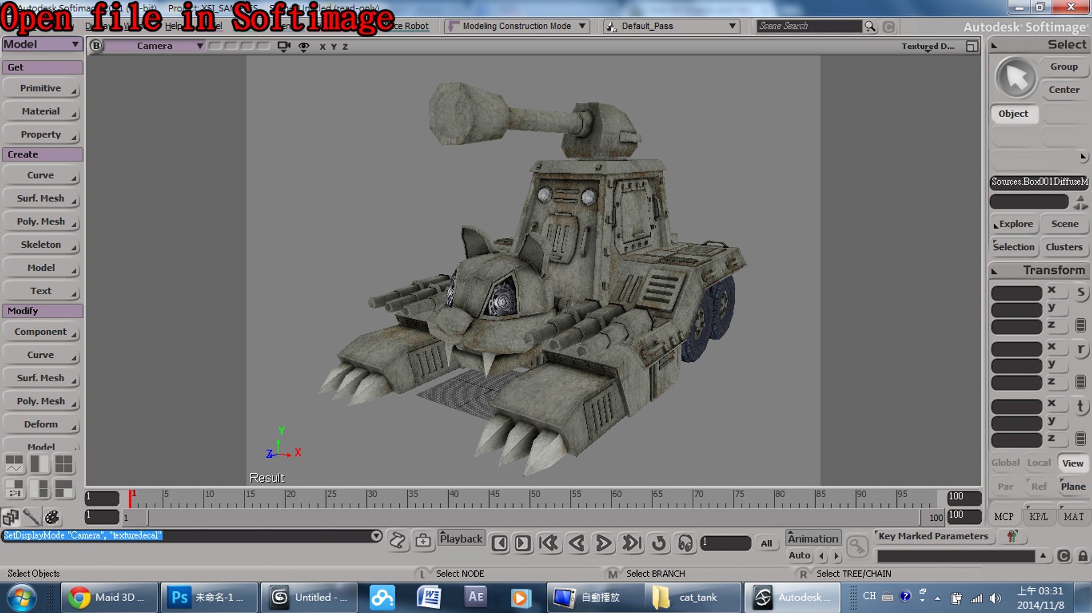Click the scene search magnifier icon
The image size is (1092, 613).
870,26
